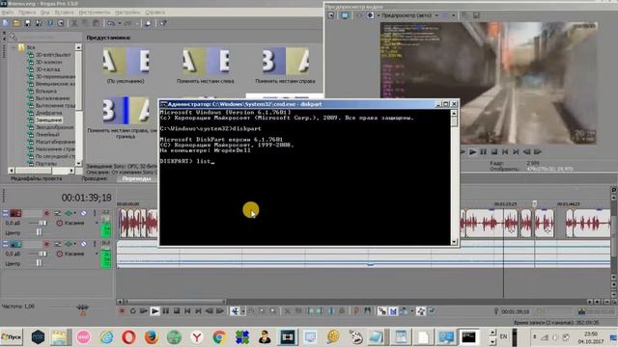This screenshot has width=618, height=347.
Task: Open the Вставка menu
Action: (x=64, y=13)
